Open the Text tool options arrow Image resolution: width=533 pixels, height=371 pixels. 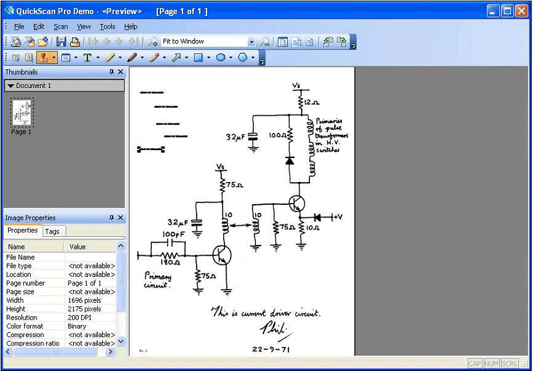(x=97, y=58)
